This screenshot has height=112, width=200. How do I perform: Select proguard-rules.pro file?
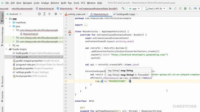[38, 64]
